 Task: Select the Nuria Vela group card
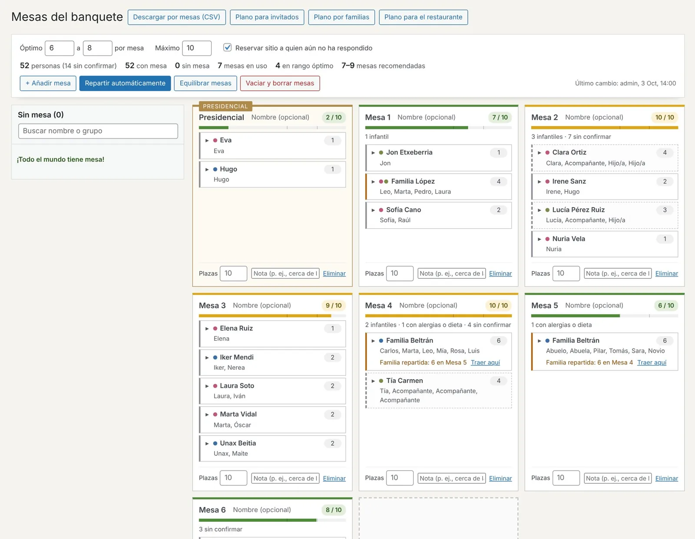pyautogui.click(x=605, y=244)
